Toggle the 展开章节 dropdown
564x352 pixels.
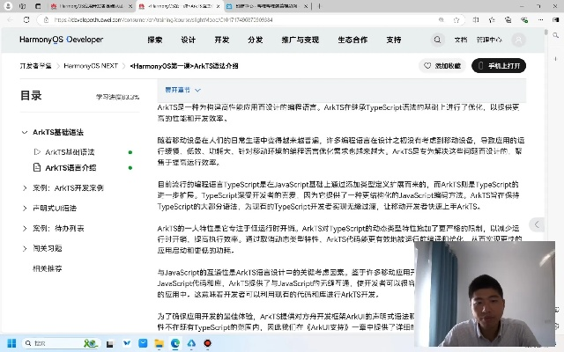[x=178, y=90]
